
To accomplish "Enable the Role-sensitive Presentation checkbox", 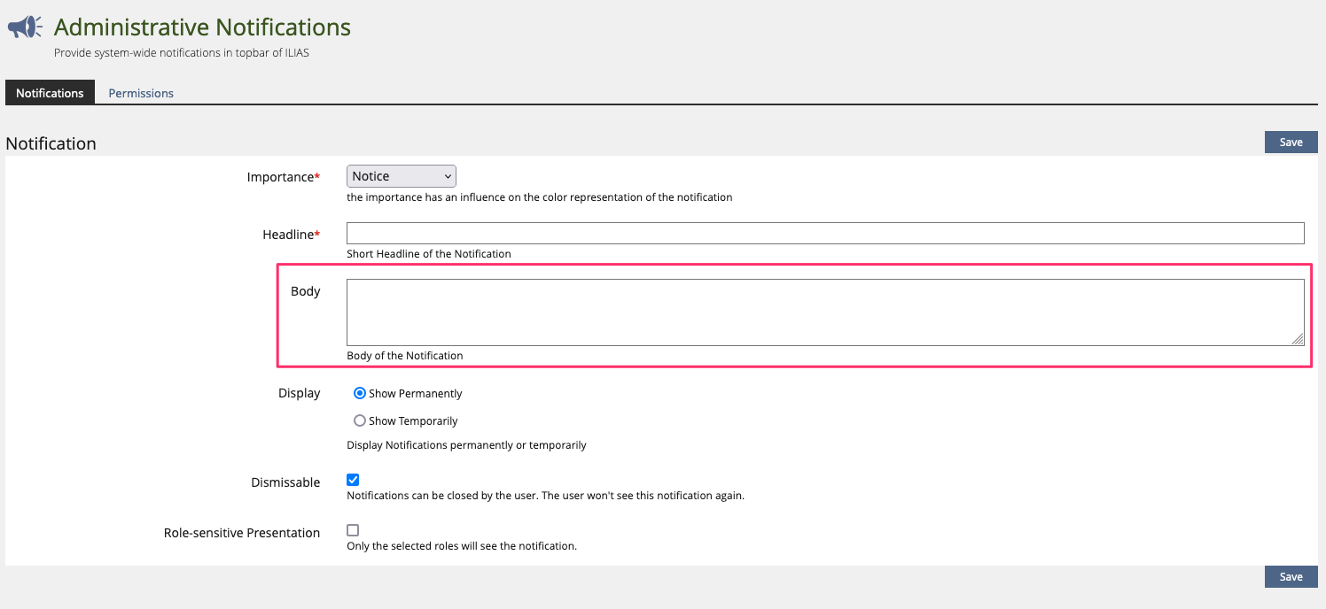I will click(353, 530).
